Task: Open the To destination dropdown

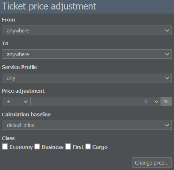Action: click(x=87, y=54)
